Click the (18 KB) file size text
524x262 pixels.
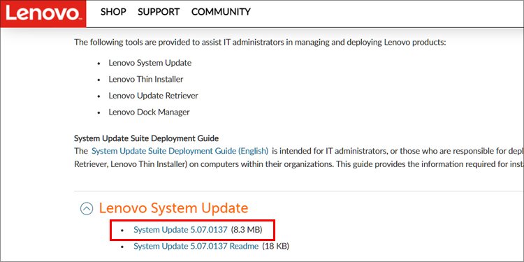[275, 247]
